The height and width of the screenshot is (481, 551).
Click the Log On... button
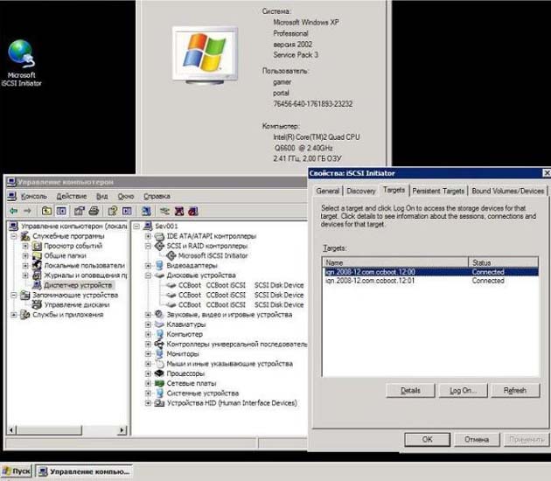click(464, 390)
